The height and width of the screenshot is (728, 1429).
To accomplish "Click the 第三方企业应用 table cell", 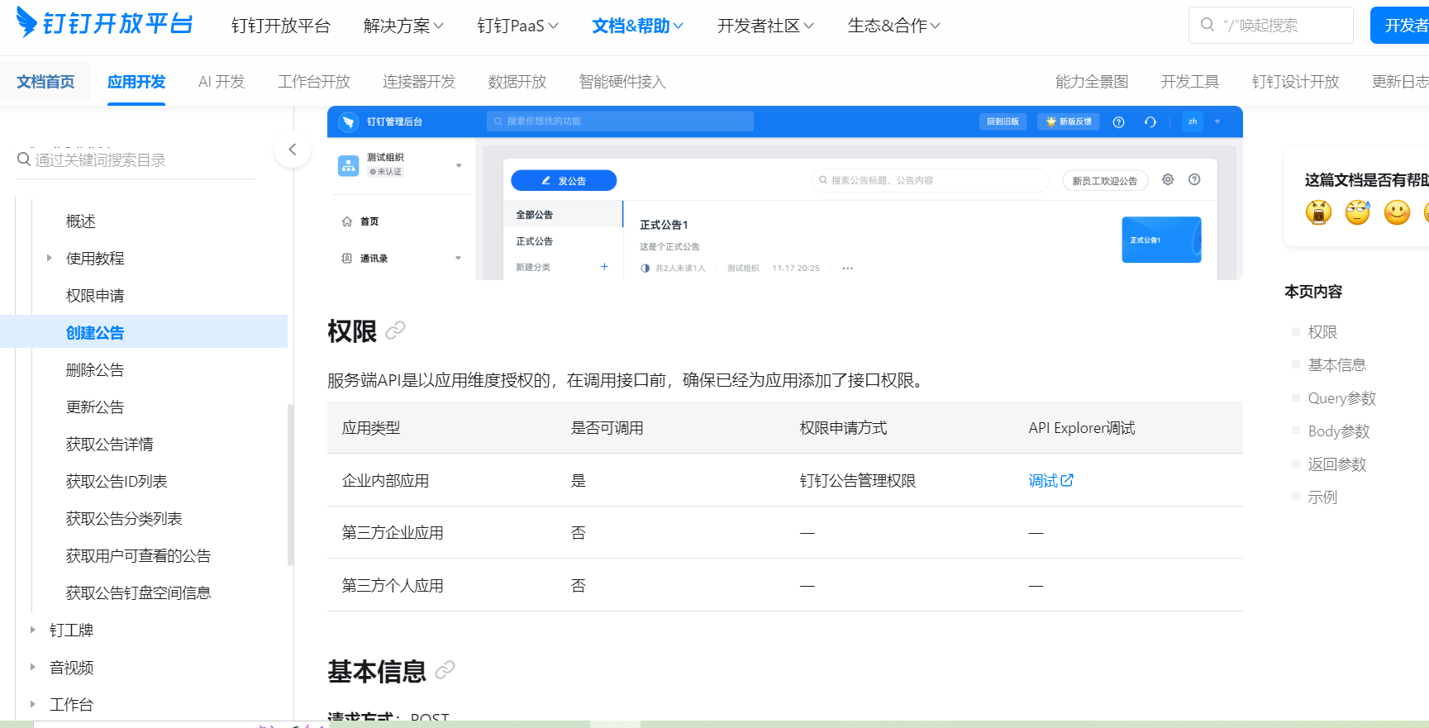I will 393,532.
